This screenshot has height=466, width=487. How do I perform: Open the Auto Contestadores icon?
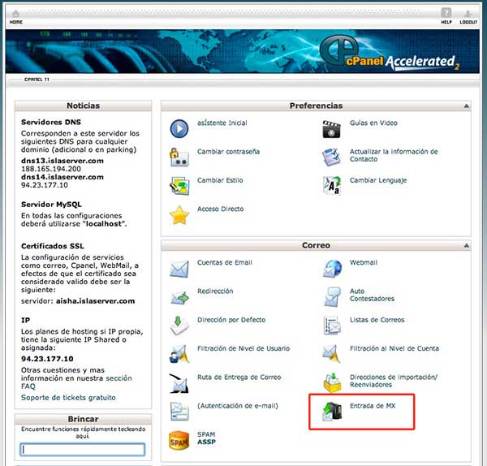tap(331, 297)
